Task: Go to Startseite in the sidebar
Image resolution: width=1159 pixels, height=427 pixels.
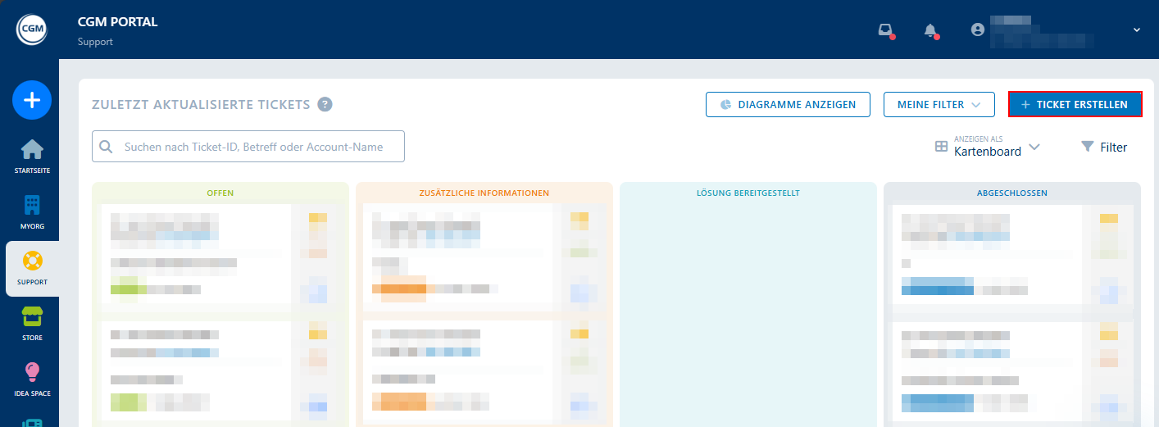Action: click(x=32, y=156)
